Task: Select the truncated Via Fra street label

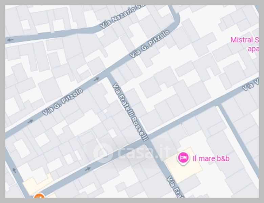Action: click(x=175, y=187)
